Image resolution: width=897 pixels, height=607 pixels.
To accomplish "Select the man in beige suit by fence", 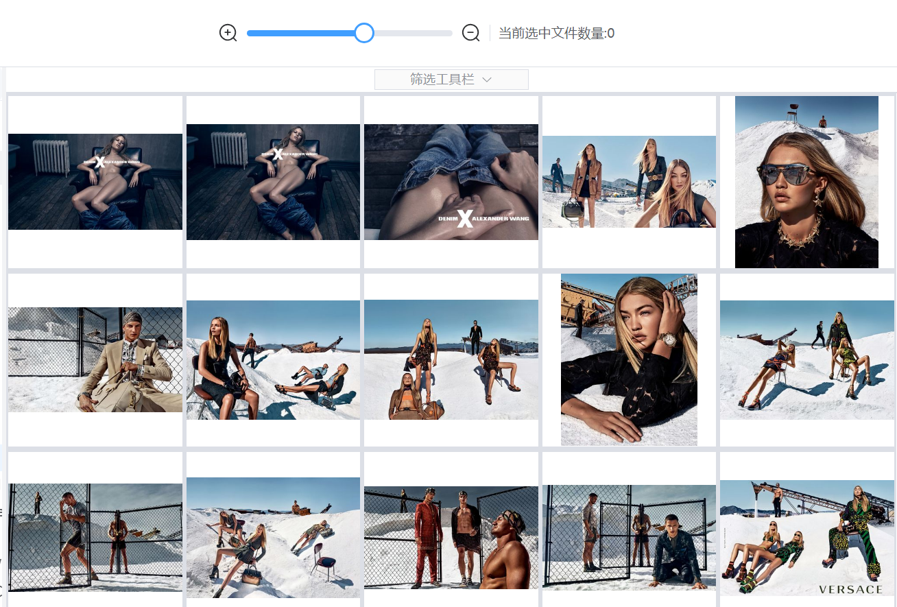I will click(95, 359).
